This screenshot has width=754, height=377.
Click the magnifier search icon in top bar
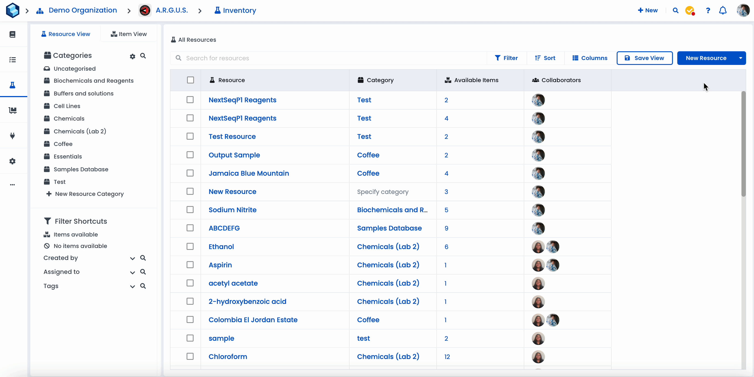[x=676, y=11]
